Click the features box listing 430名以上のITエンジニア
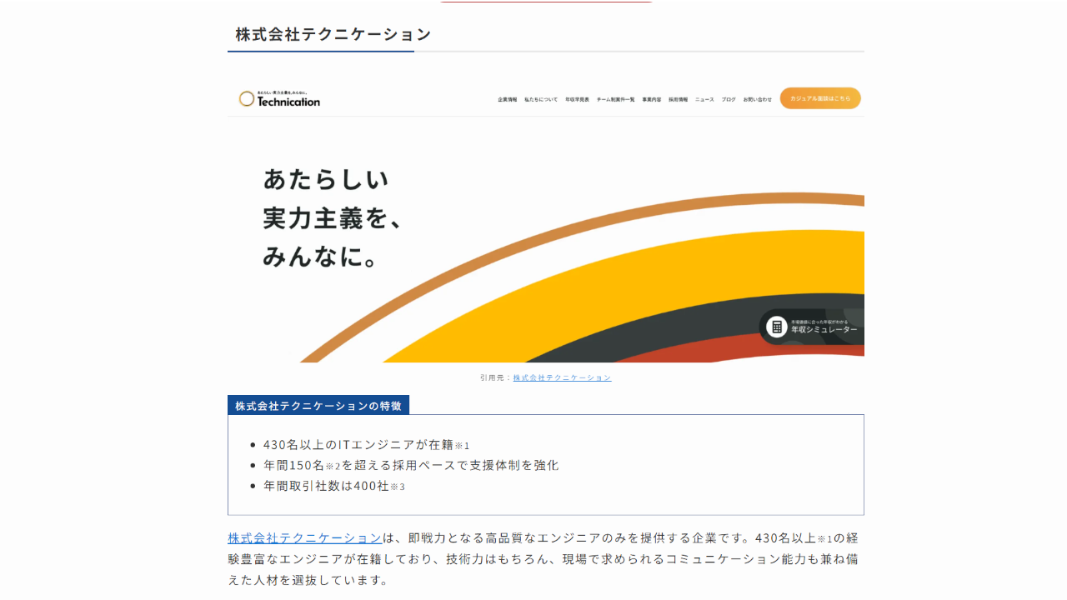Viewport: 1067px width, 600px height. click(x=546, y=464)
